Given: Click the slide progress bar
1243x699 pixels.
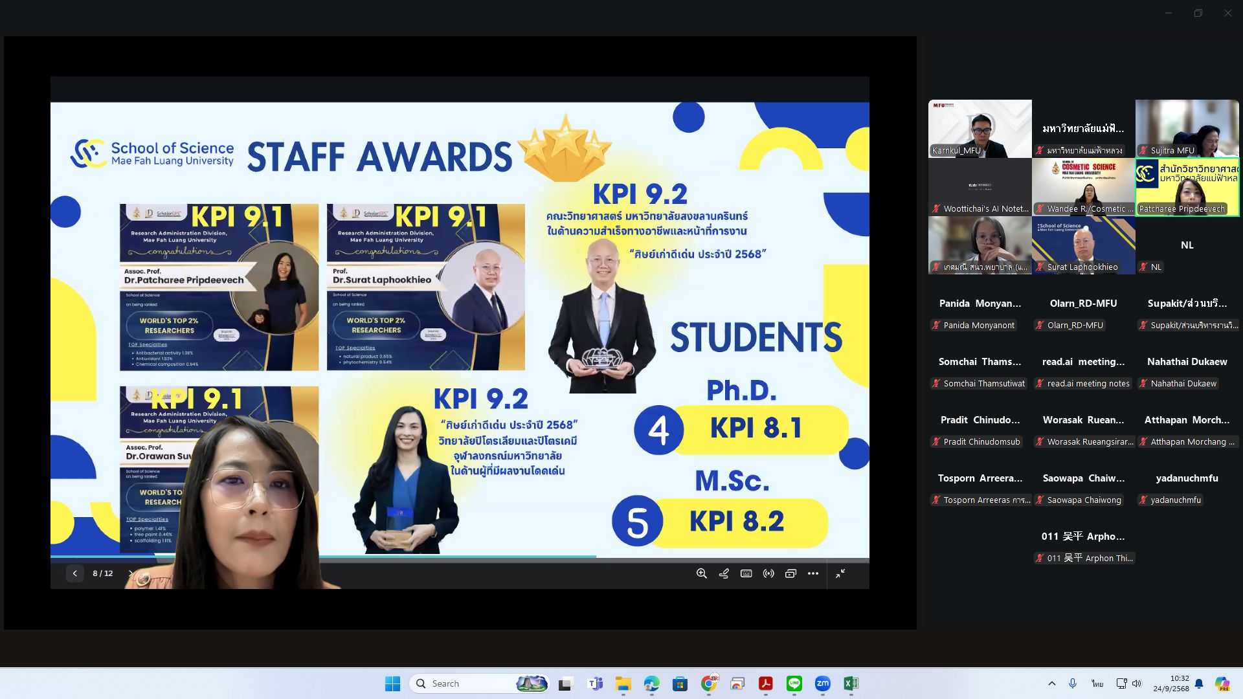Looking at the screenshot, I should point(460,557).
